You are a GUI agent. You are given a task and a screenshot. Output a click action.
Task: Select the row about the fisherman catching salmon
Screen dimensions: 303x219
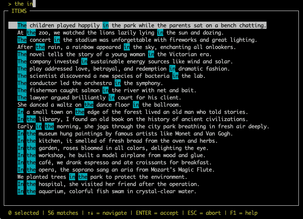point(107,90)
